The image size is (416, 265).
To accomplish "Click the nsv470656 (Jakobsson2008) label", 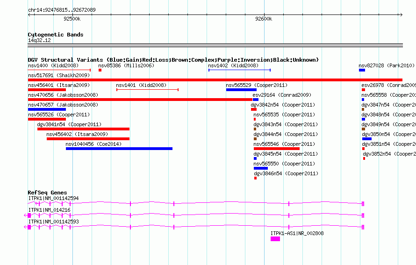I will (63, 95).
